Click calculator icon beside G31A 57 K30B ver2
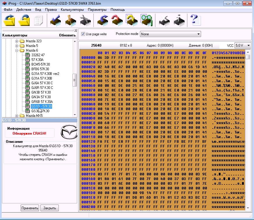The width and height of the screenshot is (254, 220). click(27, 74)
